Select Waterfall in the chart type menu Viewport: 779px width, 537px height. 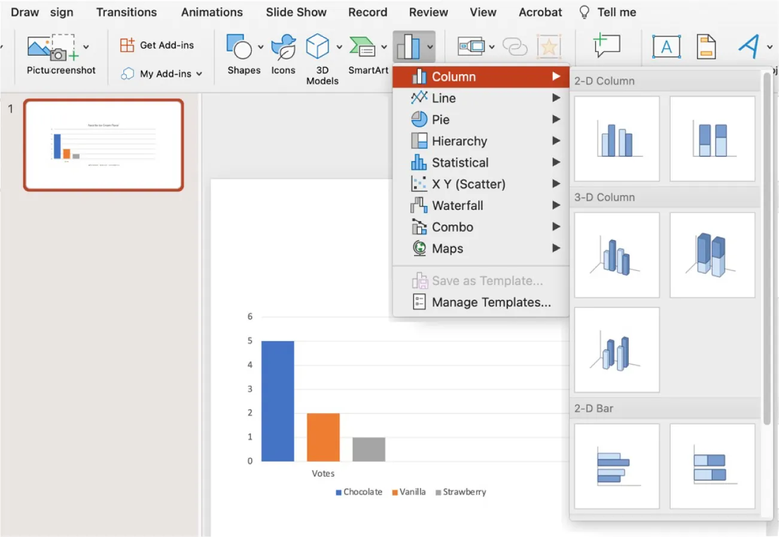(458, 205)
